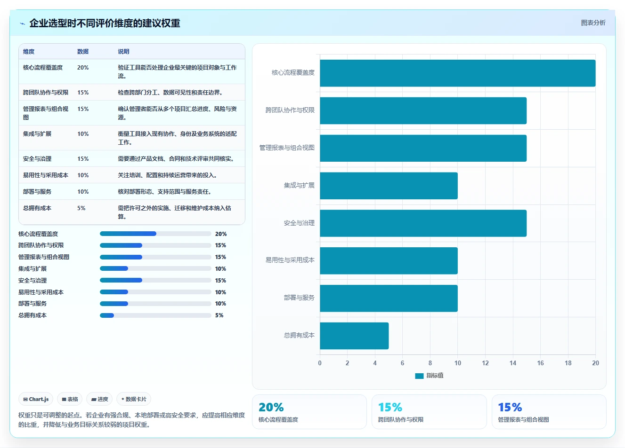Click the 5% value beside the 总拥有成本 progress bar
Viewport: 625px width, 448px height.
point(219,315)
